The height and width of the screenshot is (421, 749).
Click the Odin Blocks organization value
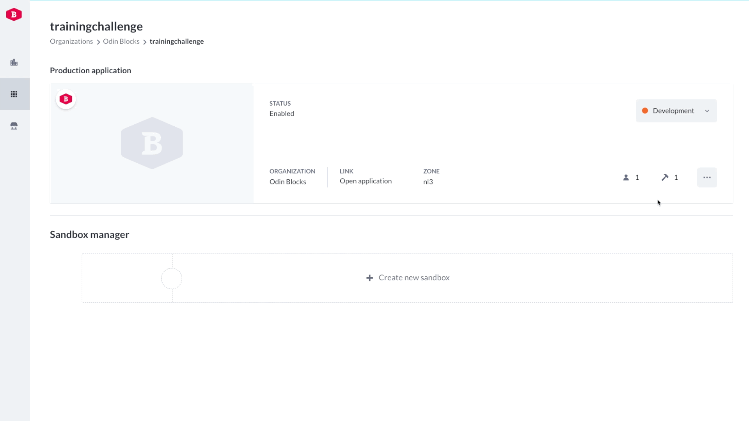coord(288,182)
